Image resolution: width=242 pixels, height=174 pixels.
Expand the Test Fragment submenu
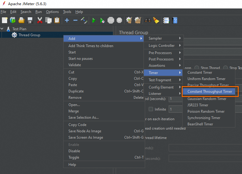click(163, 80)
